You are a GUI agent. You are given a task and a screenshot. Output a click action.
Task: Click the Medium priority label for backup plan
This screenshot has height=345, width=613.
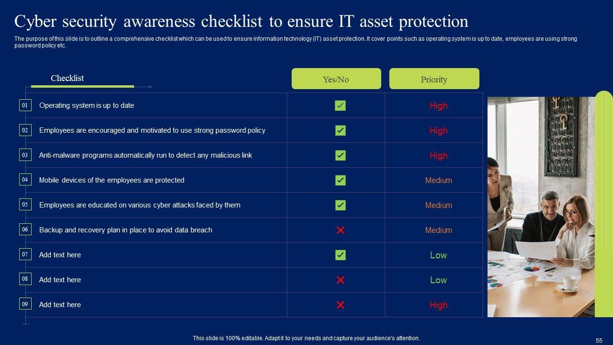coord(438,230)
